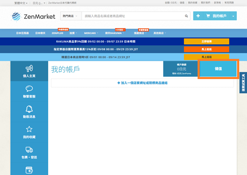Click 立即搶購 button on RAKUMA banner

207,42
